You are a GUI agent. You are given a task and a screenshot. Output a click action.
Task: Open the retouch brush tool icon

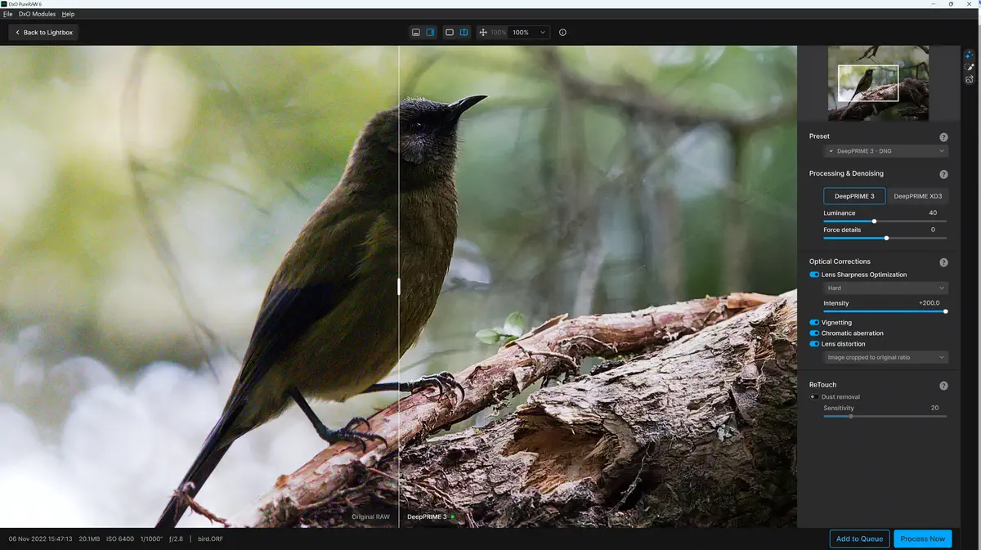pyautogui.click(x=969, y=67)
